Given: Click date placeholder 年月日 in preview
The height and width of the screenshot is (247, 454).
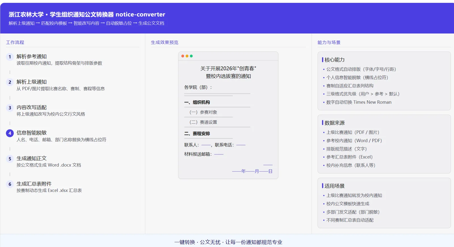Looking at the screenshot, I should coord(252,171).
